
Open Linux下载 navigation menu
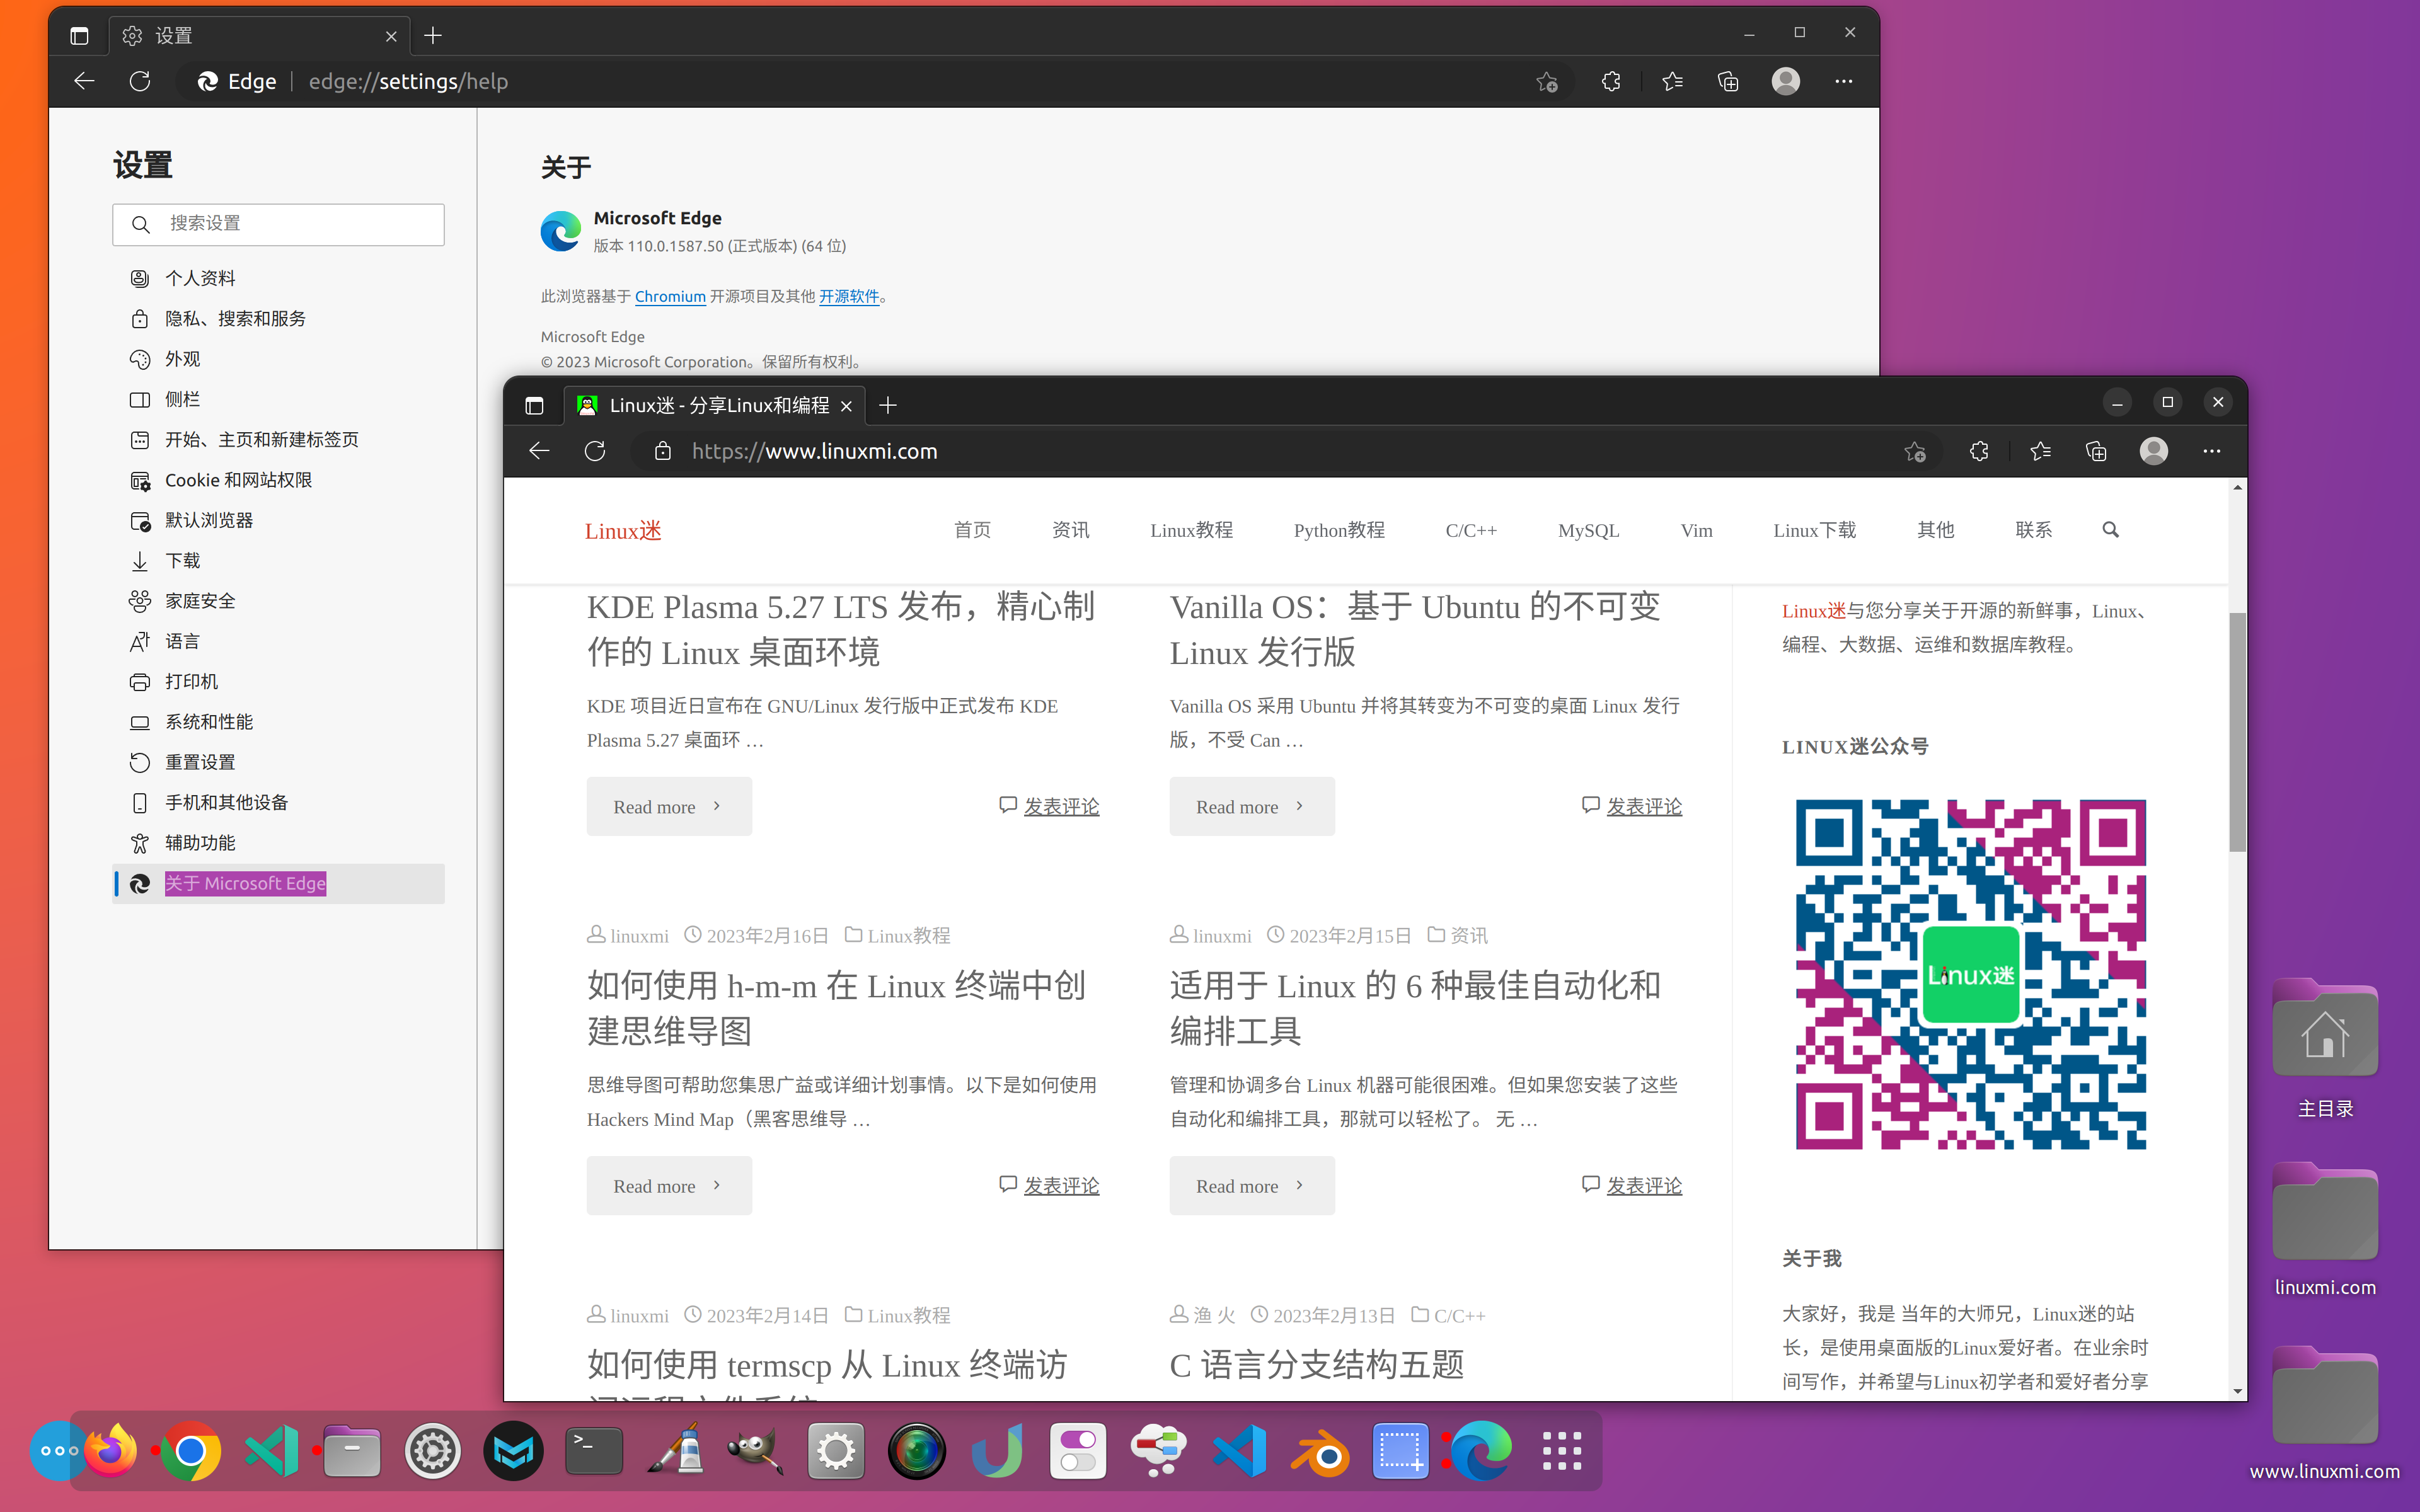pyautogui.click(x=1814, y=530)
